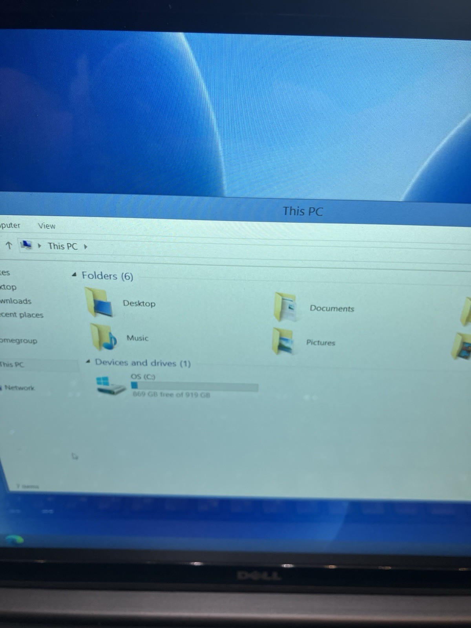Select Recent places in navigation pane

(x=22, y=315)
